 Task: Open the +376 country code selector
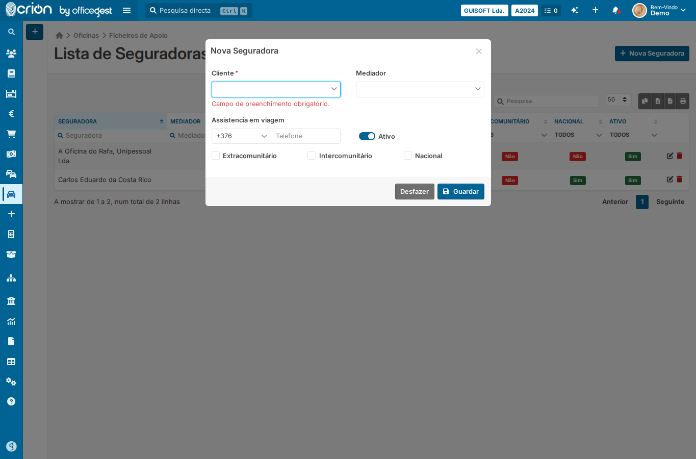click(241, 136)
